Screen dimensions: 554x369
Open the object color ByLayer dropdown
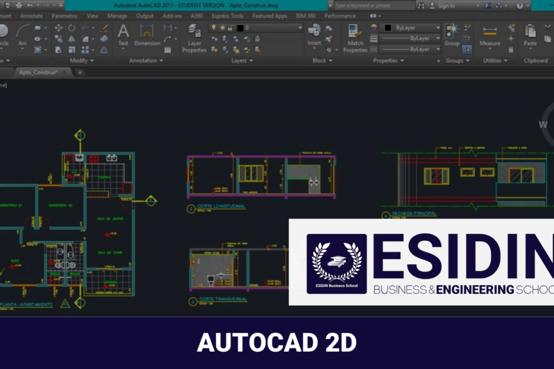point(437,27)
